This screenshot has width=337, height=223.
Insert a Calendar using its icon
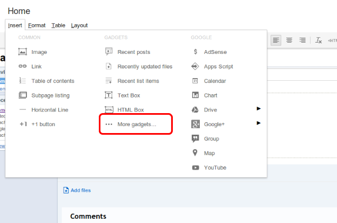coord(195,81)
